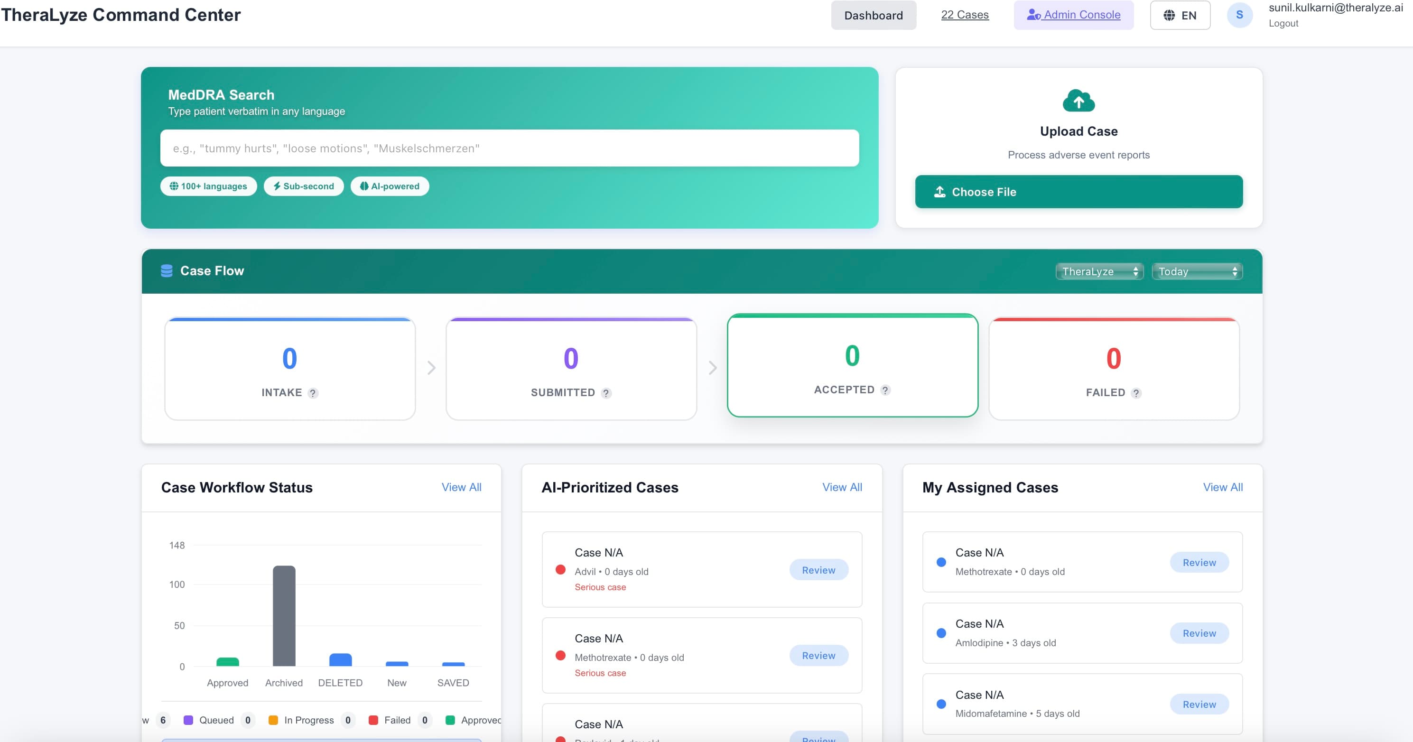Click the MedDRA search input field
Image resolution: width=1413 pixels, height=742 pixels.
pyautogui.click(x=510, y=148)
